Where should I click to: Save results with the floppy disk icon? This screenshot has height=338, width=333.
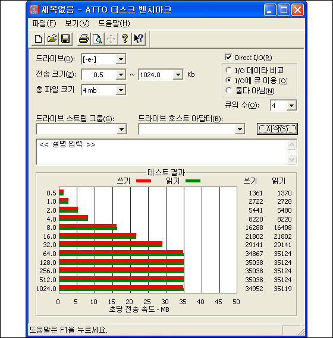(x=65, y=39)
